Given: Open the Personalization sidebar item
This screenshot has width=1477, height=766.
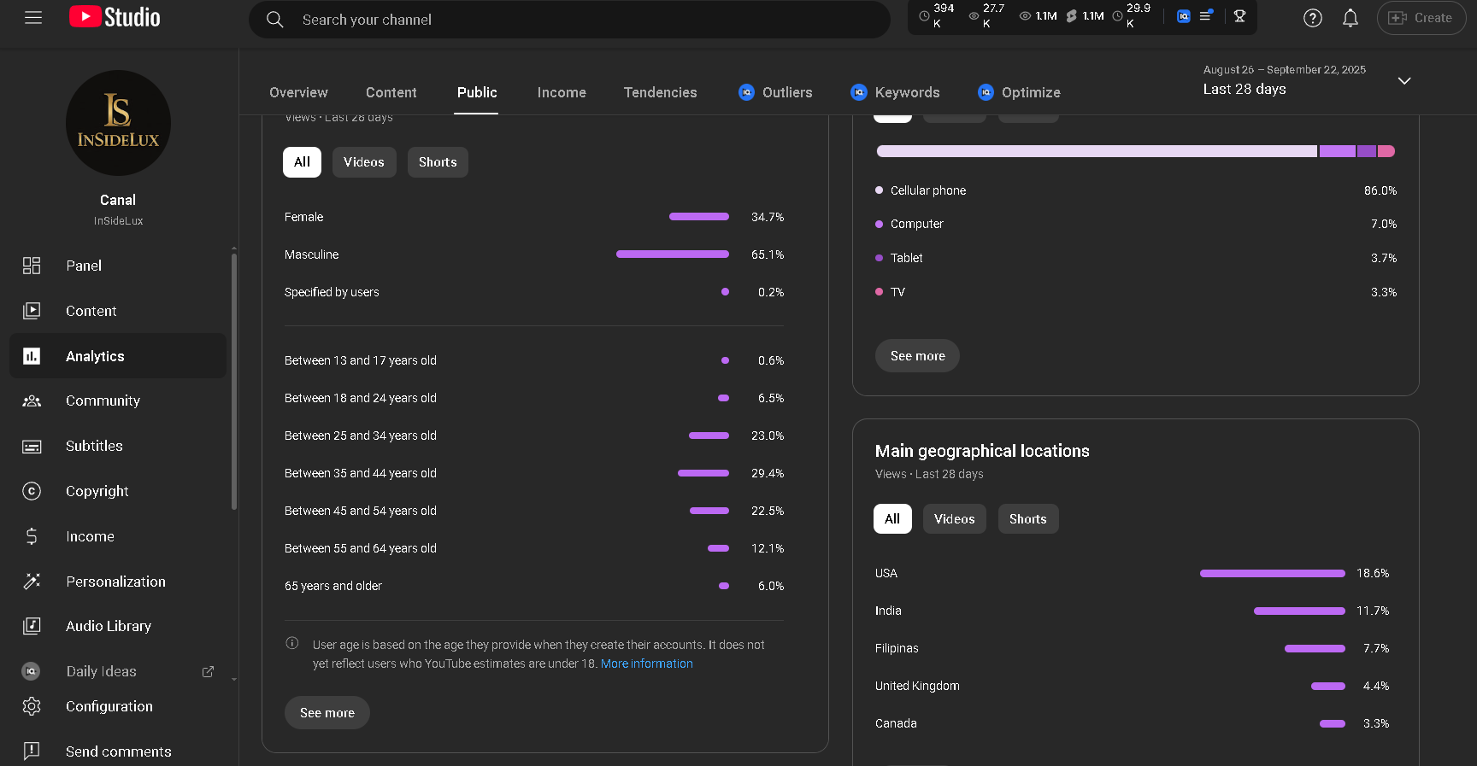Looking at the screenshot, I should coord(115,582).
